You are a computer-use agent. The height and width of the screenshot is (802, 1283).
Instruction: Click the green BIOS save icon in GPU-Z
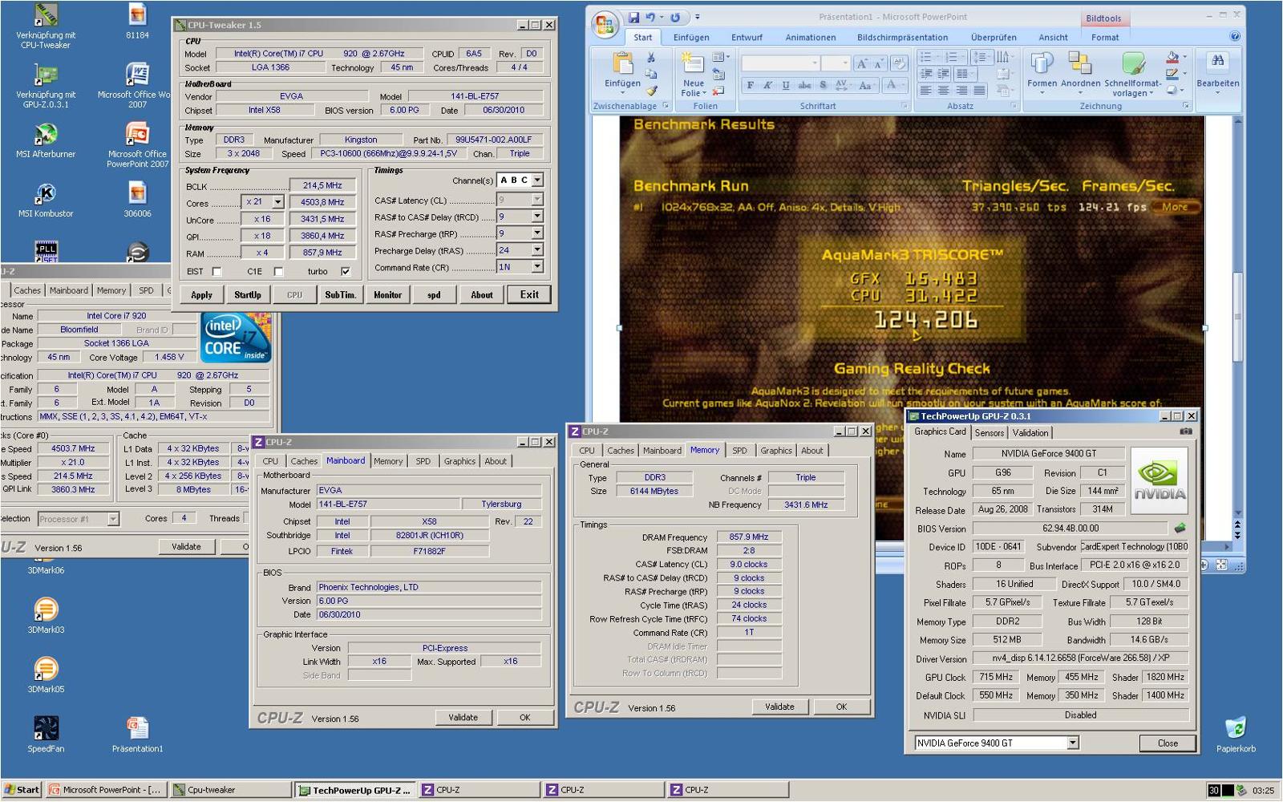pos(1180,528)
